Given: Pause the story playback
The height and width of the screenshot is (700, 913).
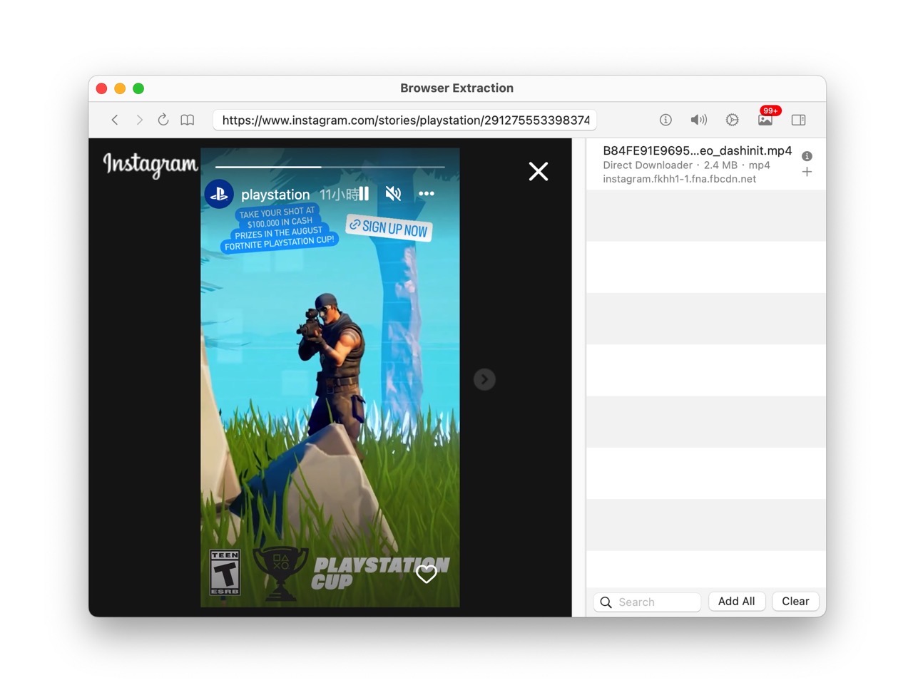Looking at the screenshot, I should tap(364, 193).
